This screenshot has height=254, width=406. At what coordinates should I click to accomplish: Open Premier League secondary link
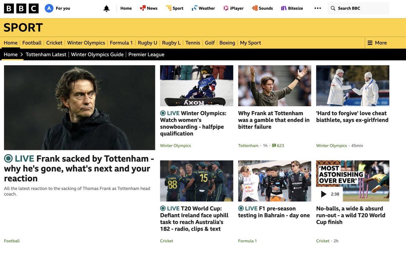click(x=146, y=55)
